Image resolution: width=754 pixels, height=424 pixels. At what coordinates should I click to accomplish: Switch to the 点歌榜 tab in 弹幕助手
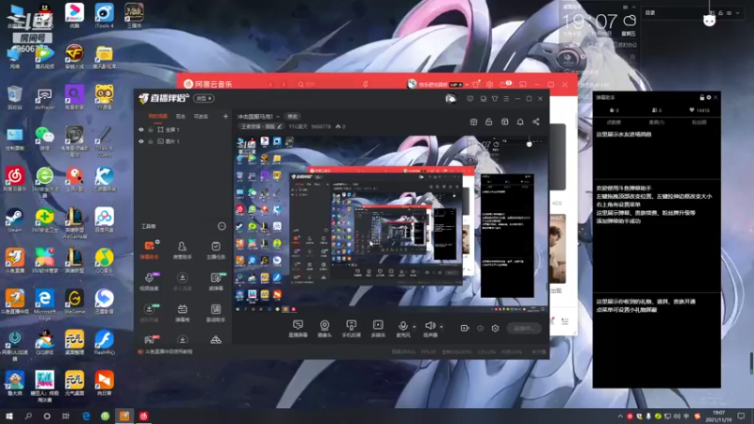click(614, 122)
